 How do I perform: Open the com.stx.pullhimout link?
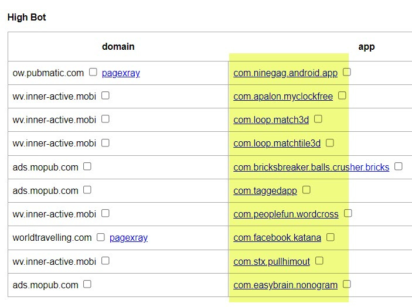point(272,261)
